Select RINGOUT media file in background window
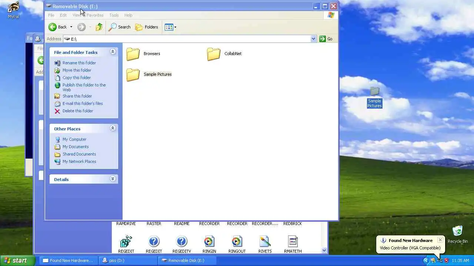 (x=237, y=242)
